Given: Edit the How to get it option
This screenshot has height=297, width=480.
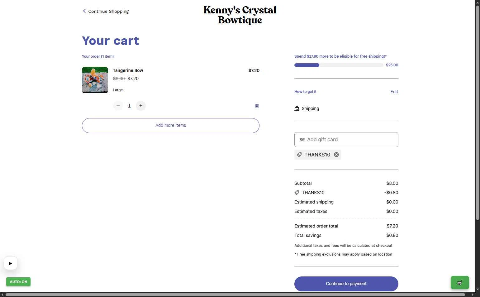Looking at the screenshot, I should pos(394,92).
